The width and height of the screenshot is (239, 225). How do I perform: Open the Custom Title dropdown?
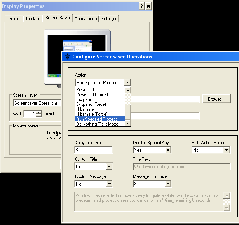coord(109,167)
